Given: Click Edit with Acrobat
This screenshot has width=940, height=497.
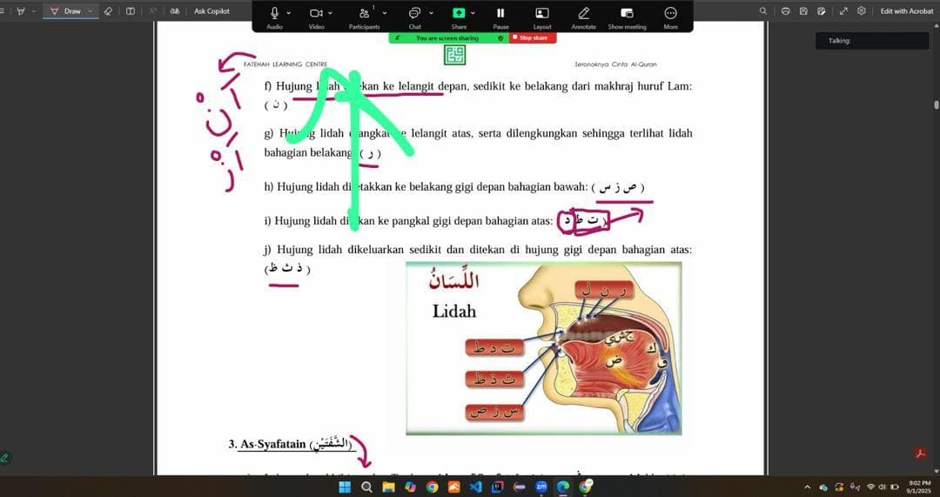Looking at the screenshot, I should click(906, 10).
